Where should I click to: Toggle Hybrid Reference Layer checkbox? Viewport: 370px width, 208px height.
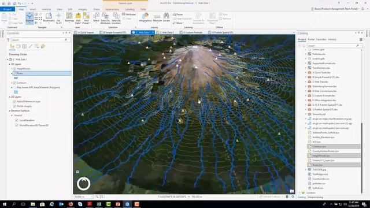pyautogui.click(x=14, y=102)
